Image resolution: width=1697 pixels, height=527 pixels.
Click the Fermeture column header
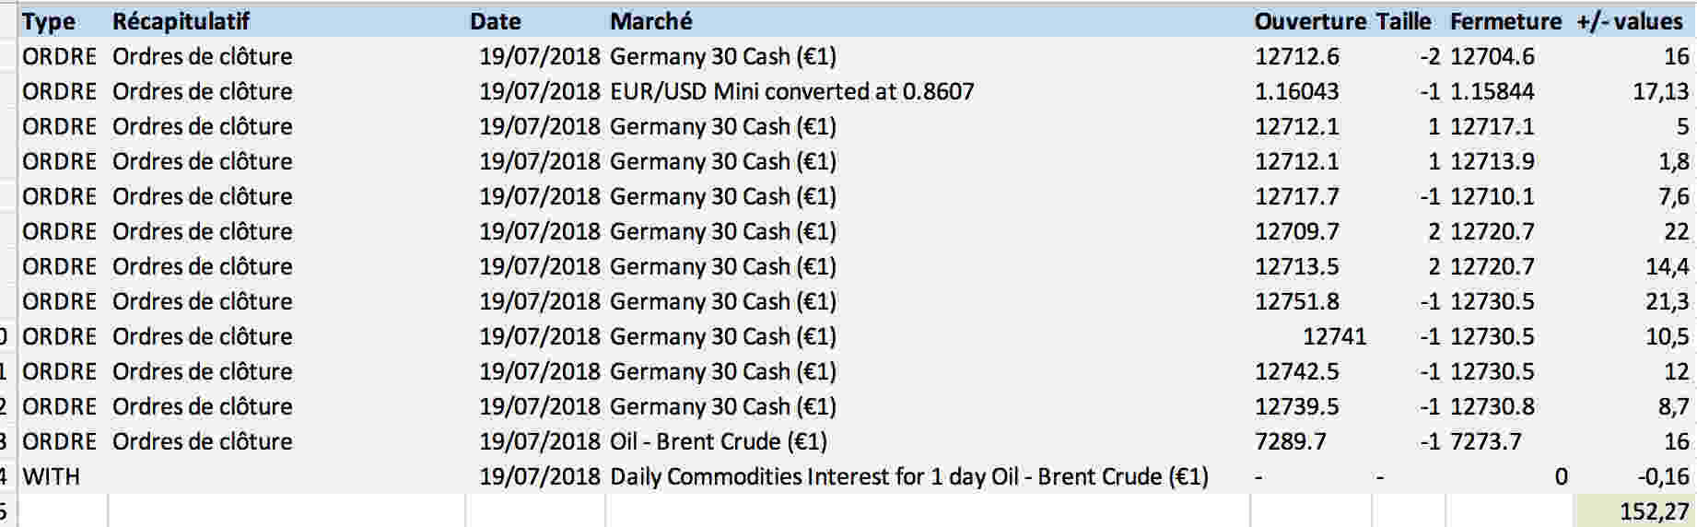click(1505, 21)
